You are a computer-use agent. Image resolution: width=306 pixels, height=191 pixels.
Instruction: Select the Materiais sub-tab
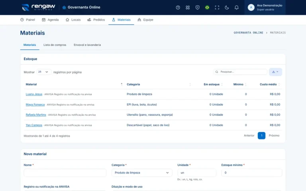pyautogui.click(x=29, y=45)
